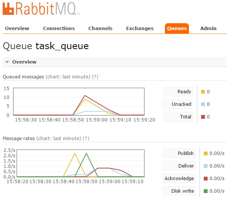Image resolution: width=227 pixels, height=198 pixels.
Task: Change Queued messages chart range link
Action: tap(68, 77)
